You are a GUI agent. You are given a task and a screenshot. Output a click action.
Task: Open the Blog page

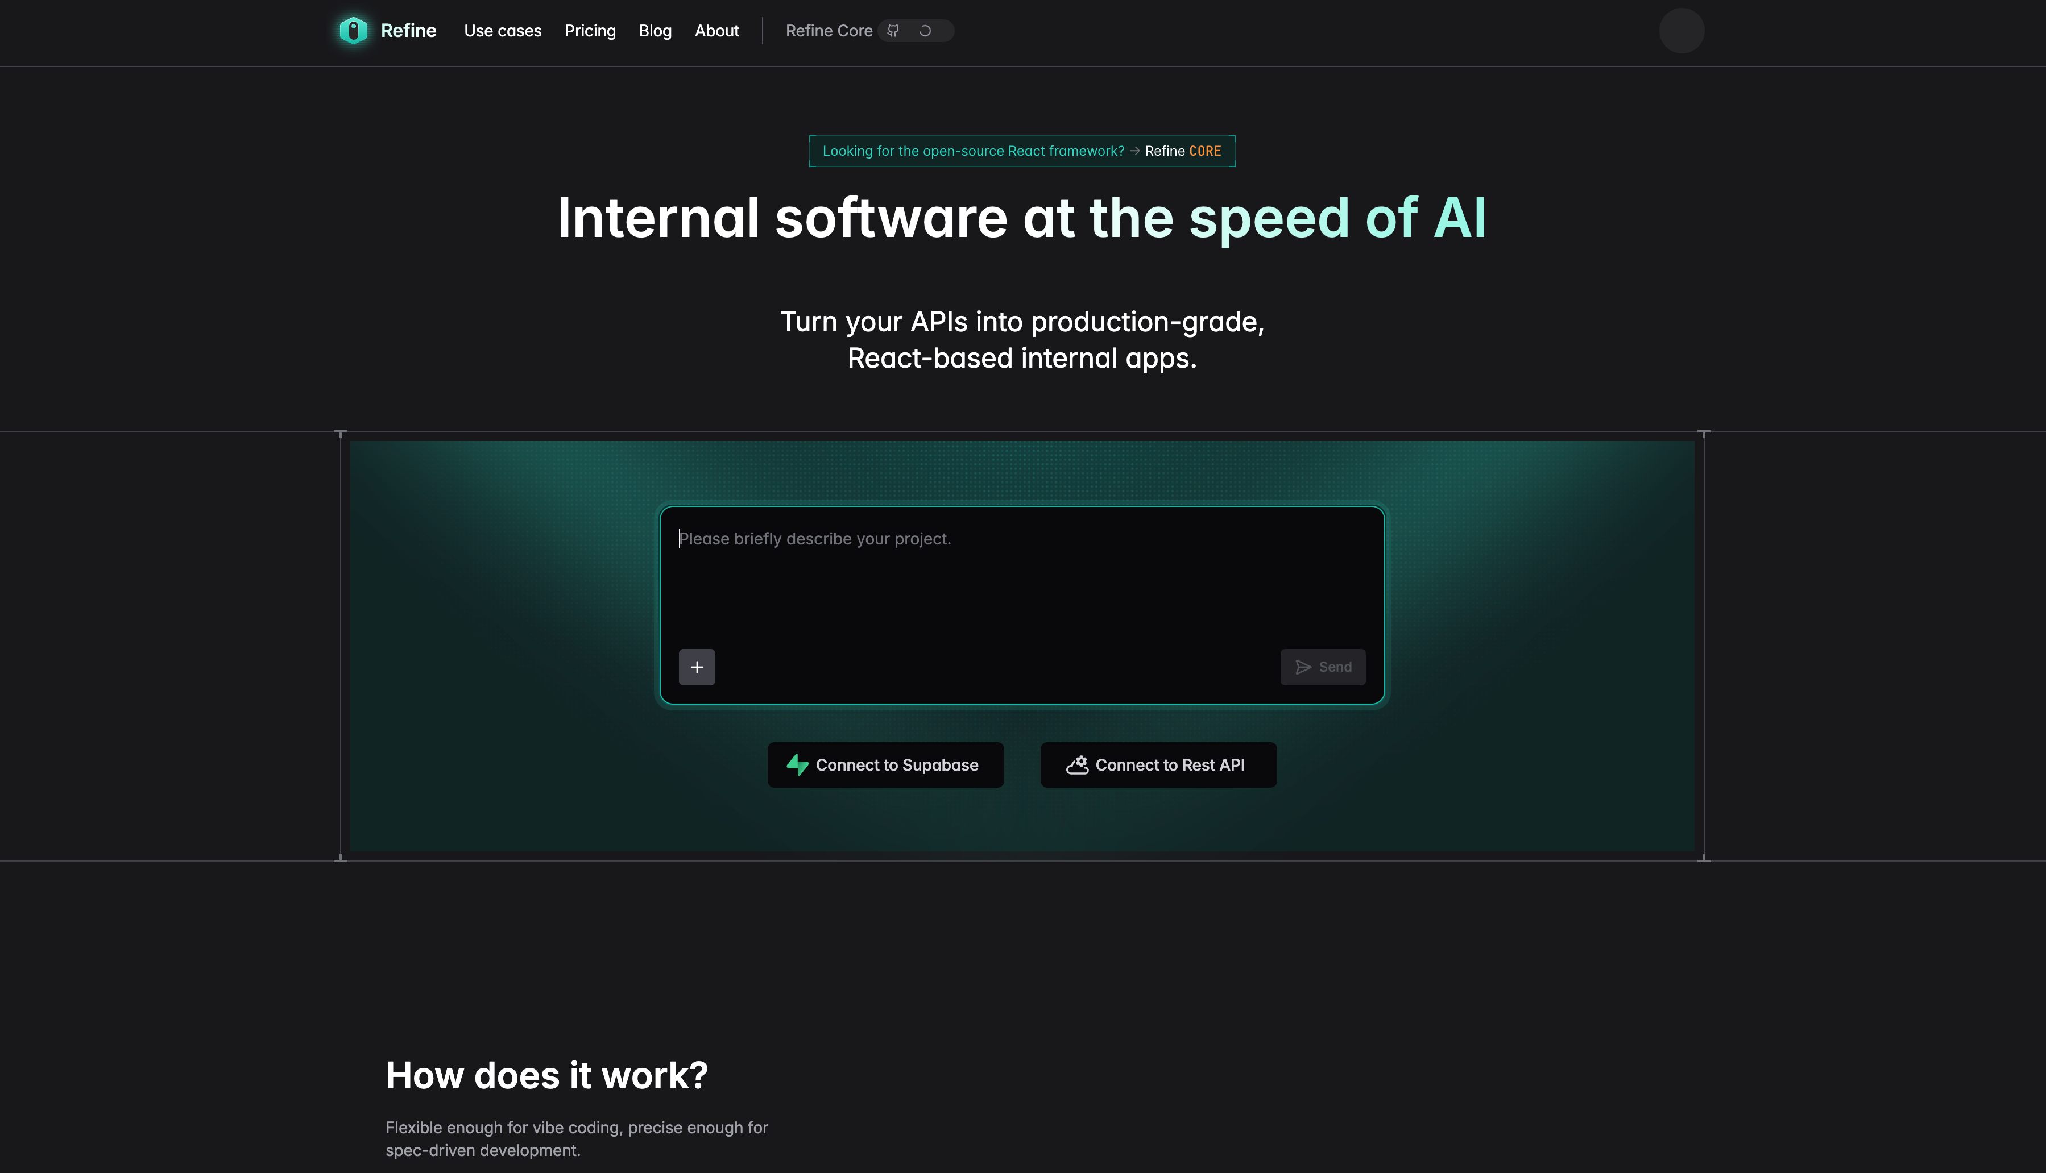pyautogui.click(x=655, y=31)
